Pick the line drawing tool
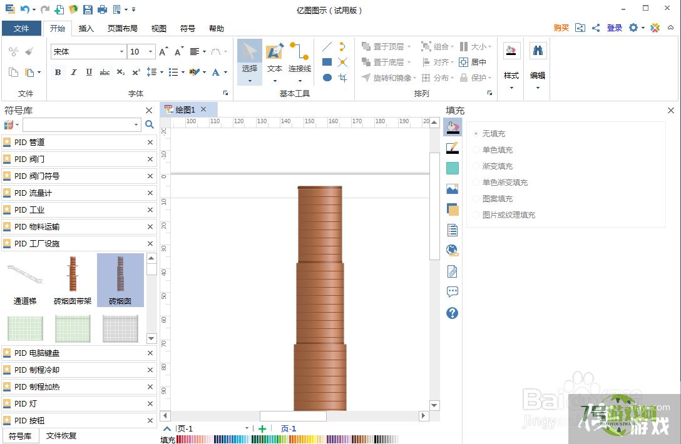This screenshot has height=444, width=681. tap(327, 46)
